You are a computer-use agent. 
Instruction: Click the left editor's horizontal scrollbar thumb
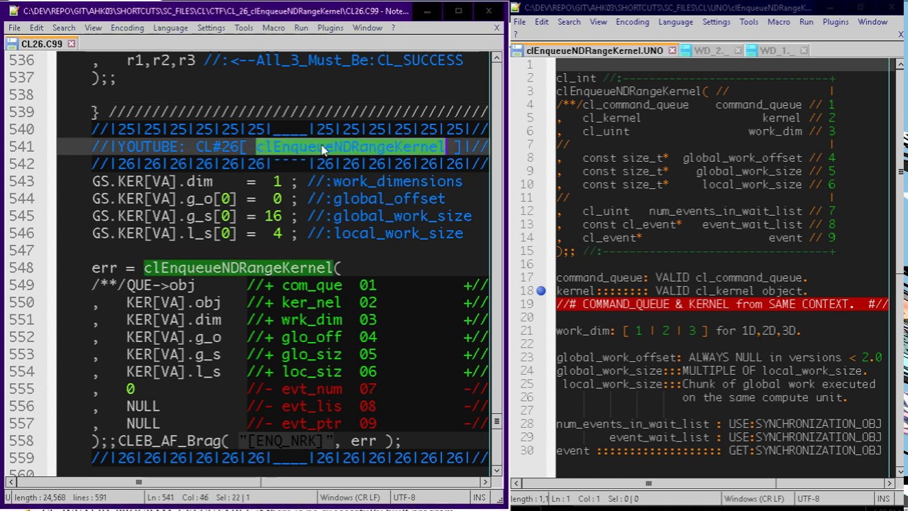138,483
